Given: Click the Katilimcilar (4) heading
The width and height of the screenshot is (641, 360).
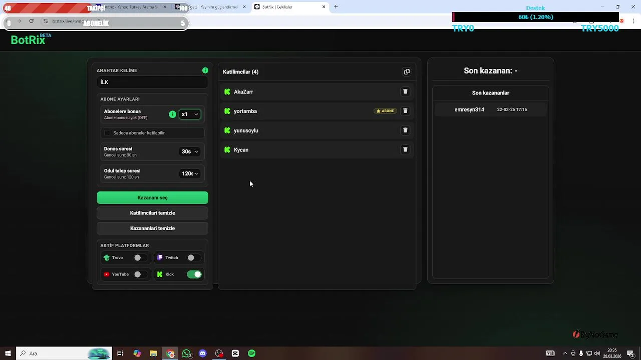Looking at the screenshot, I should (240, 72).
